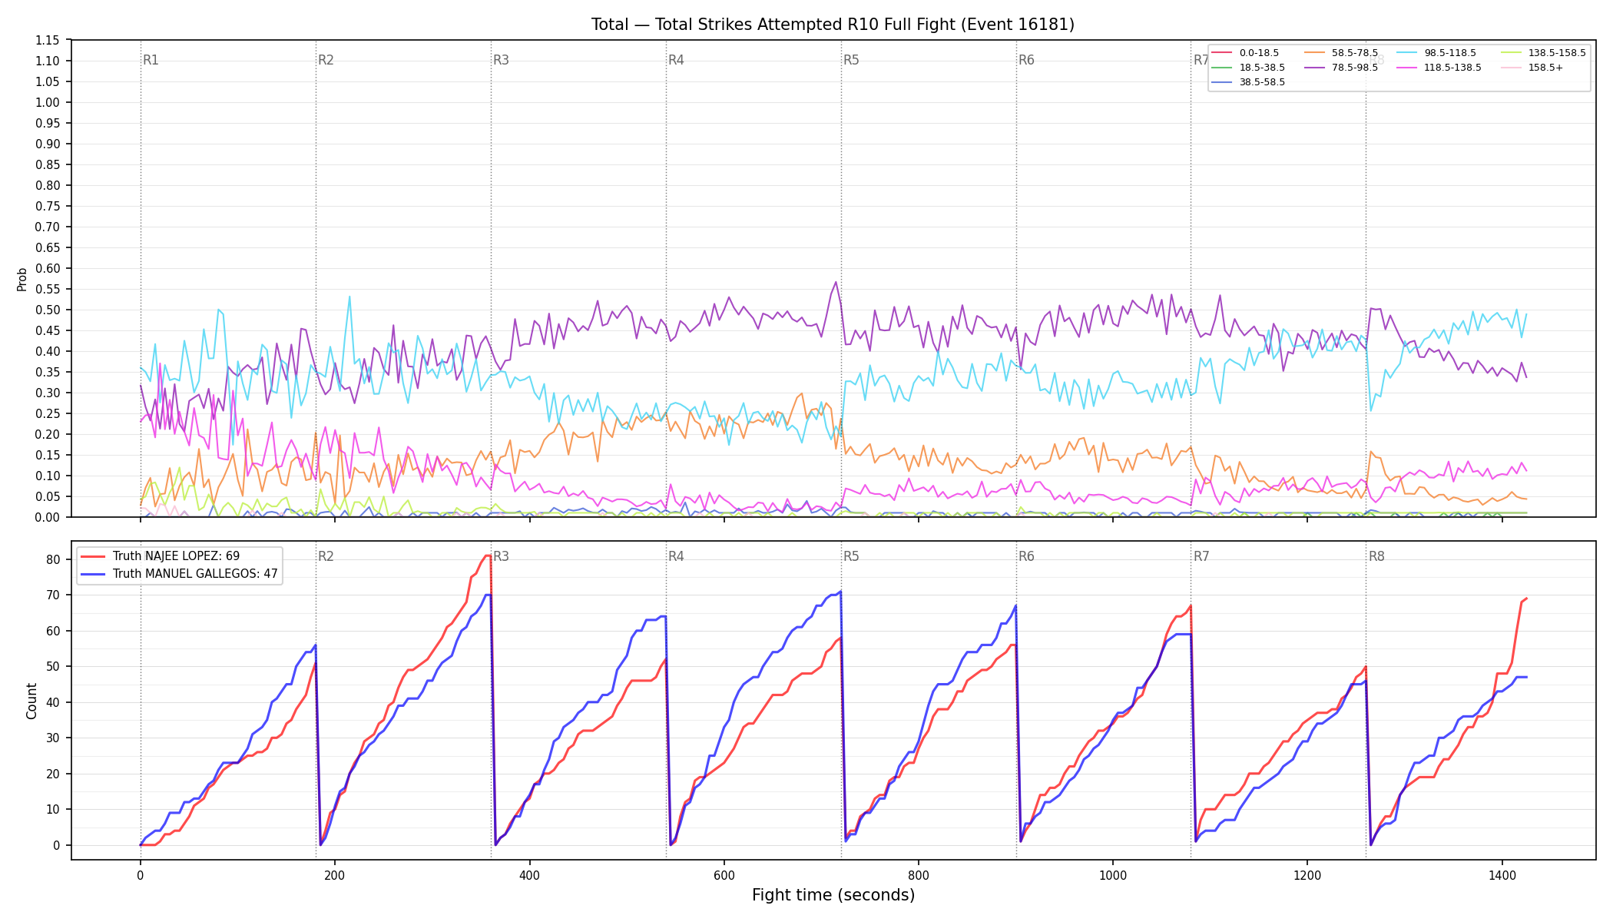Click the 0.00 tick on Prob axis

(x=48, y=517)
